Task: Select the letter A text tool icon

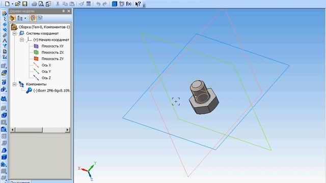Action: point(5,41)
